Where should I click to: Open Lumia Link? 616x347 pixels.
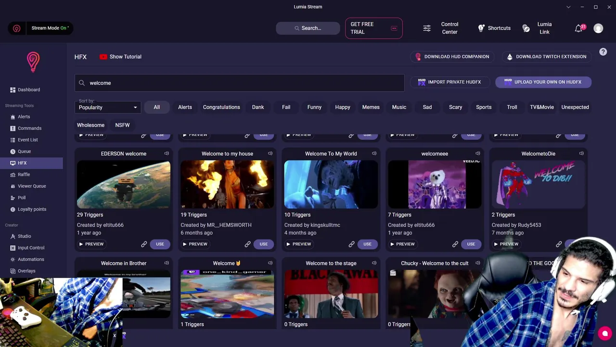[538, 28]
